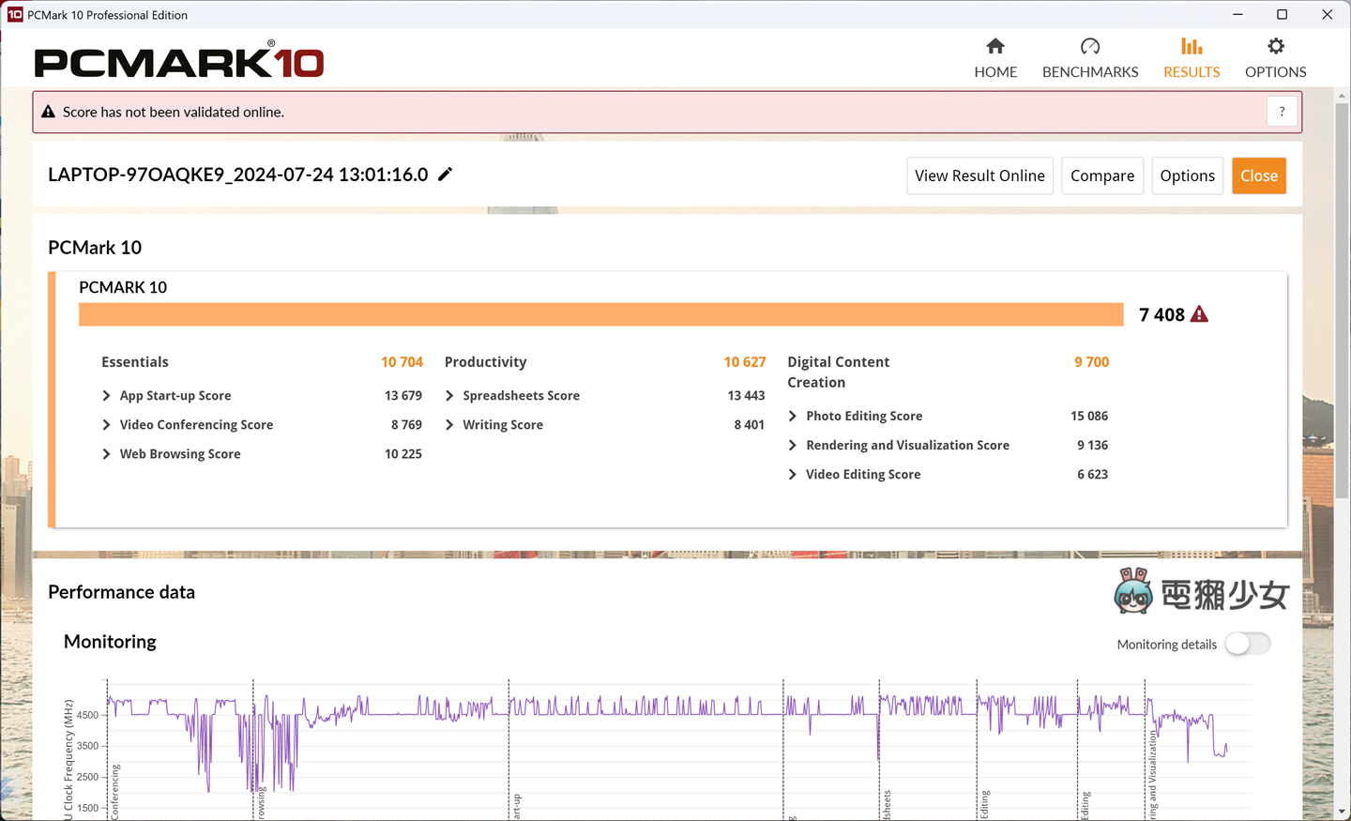1351x821 pixels.
Task: Click the PCMark 10 title bar app icon
Action: point(15,14)
